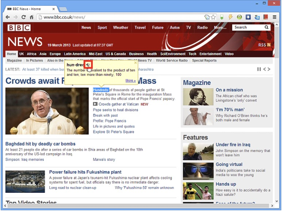Open 'I'm 70% man' article
The image size is (282, 211).
click(x=230, y=110)
